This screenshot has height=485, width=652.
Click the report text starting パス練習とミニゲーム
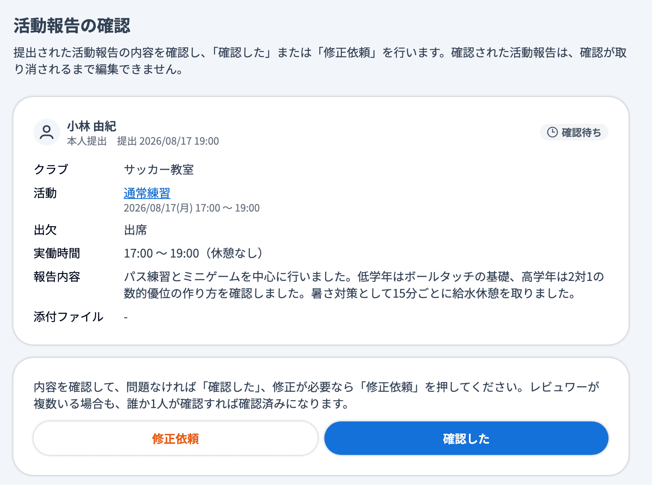(364, 285)
